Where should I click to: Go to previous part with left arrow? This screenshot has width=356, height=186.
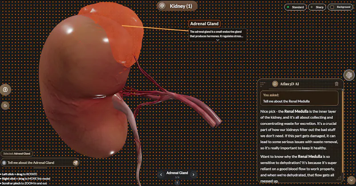click(161, 174)
